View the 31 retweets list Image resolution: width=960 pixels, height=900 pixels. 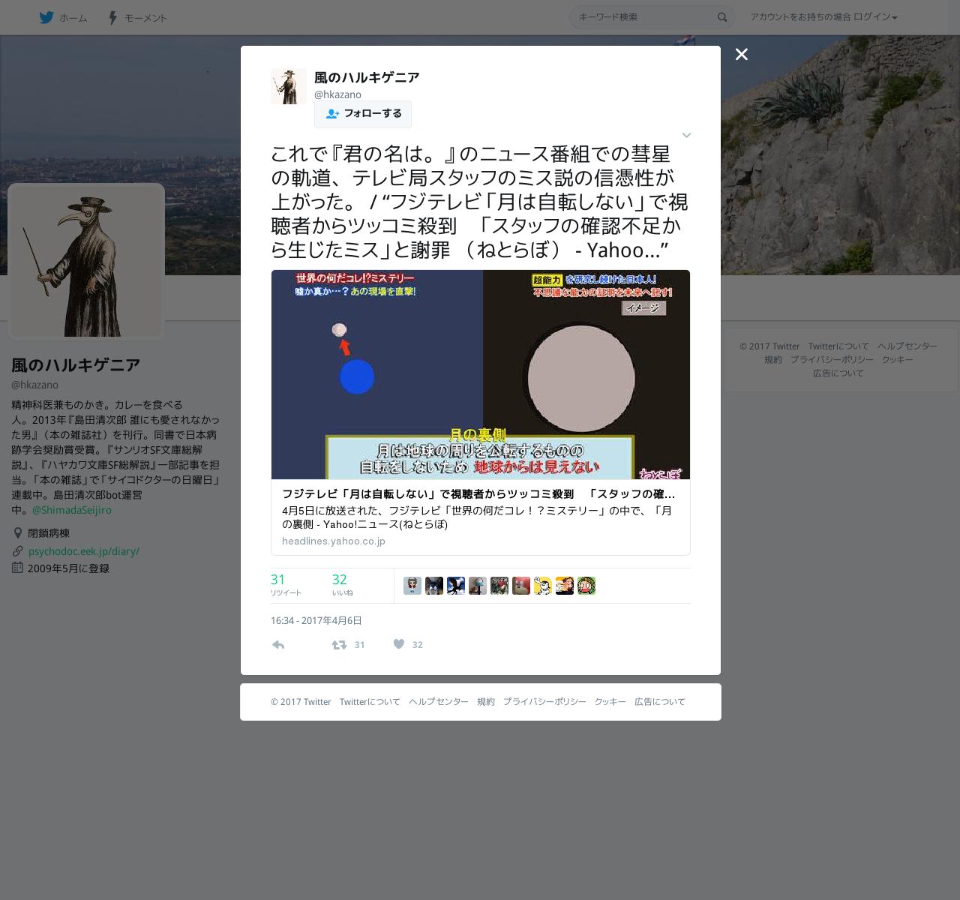(286, 584)
